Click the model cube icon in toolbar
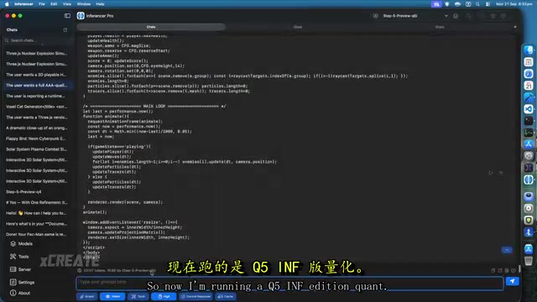Viewport: 537px width, 302px height. click(x=456, y=16)
